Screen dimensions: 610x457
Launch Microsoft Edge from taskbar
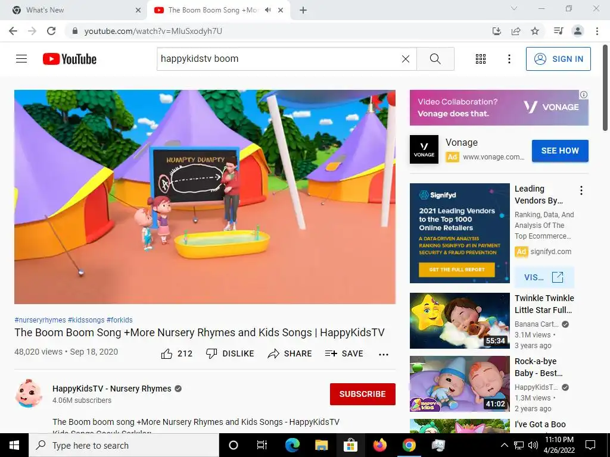pyautogui.click(x=292, y=445)
